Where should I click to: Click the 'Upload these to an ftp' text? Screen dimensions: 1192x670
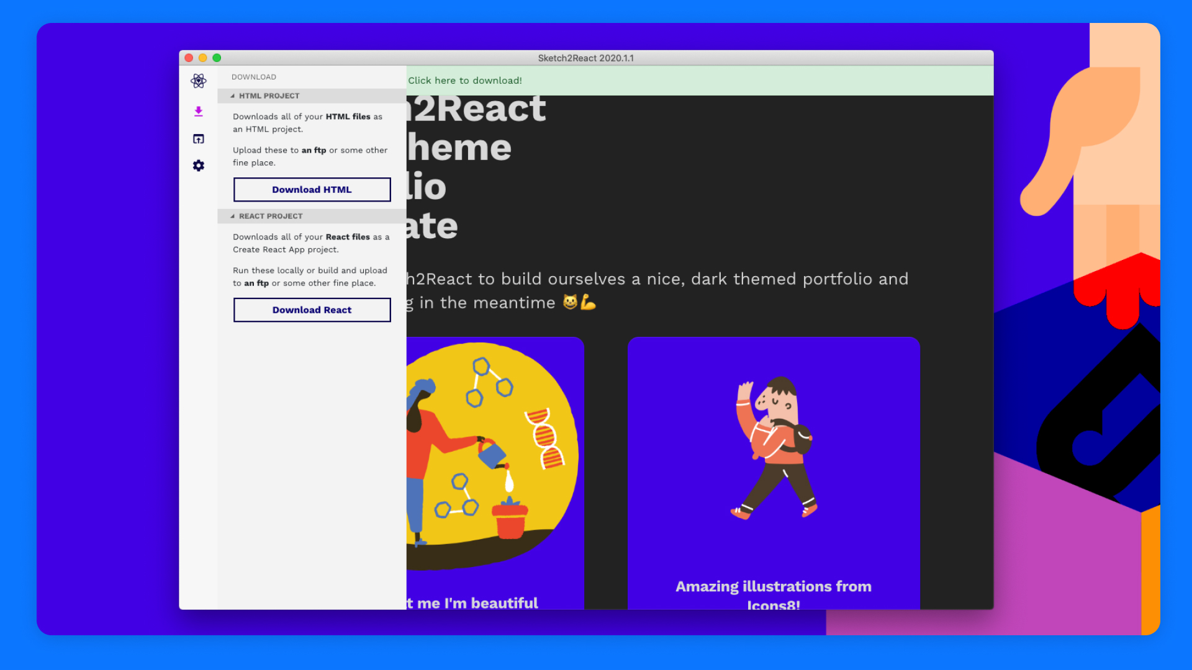click(310, 156)
